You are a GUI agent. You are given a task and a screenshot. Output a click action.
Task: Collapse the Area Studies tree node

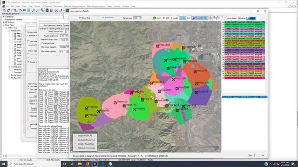tap(9, 67)
